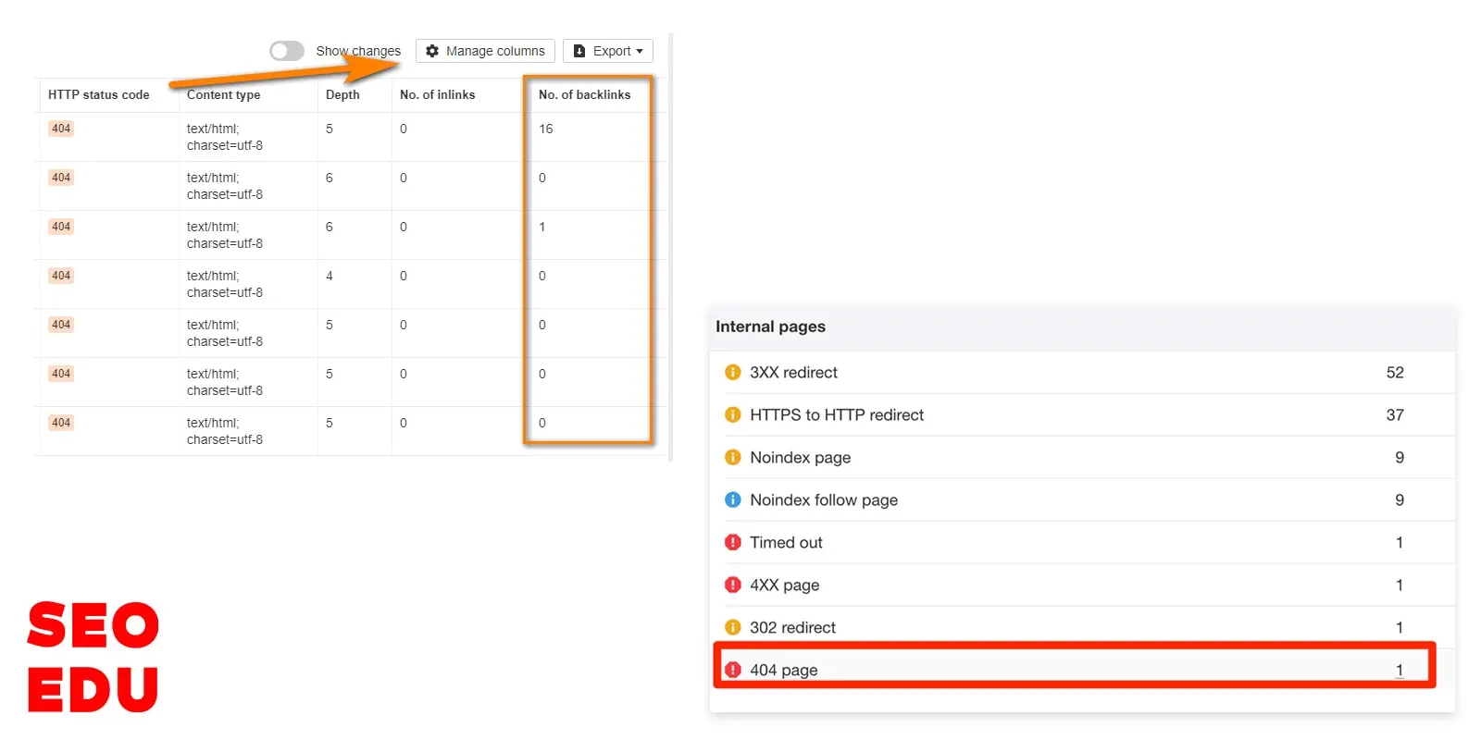Open the Noindex page issue row
Image resolution: width=1481 pixels, height=740 pixels.
pyautogui.click(x=800, y=458)
